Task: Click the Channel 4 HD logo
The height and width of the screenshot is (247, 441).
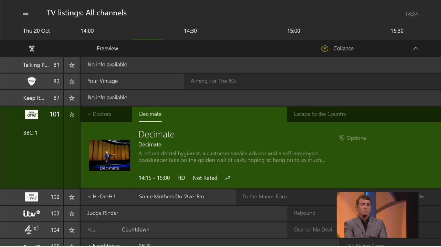Action: tap(32, 230)
